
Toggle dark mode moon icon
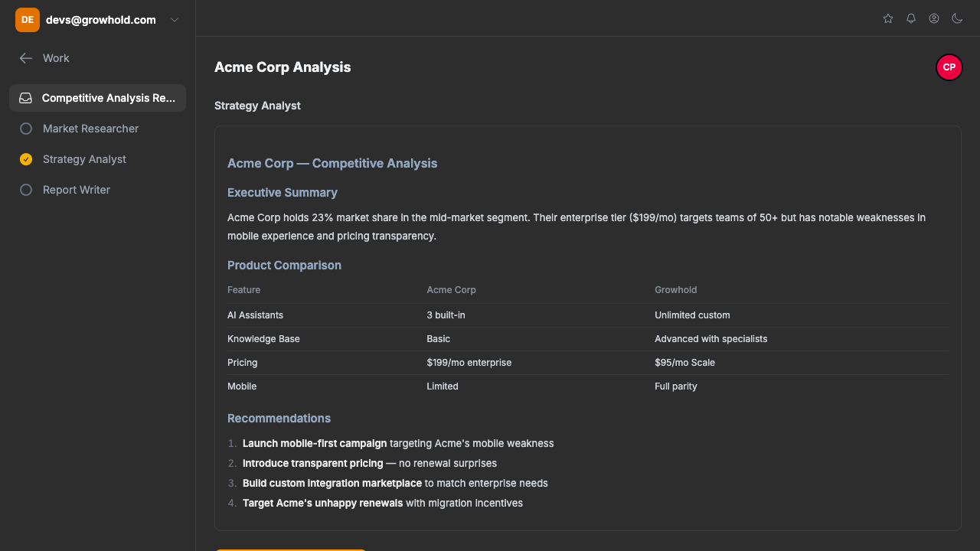[957, 18]
